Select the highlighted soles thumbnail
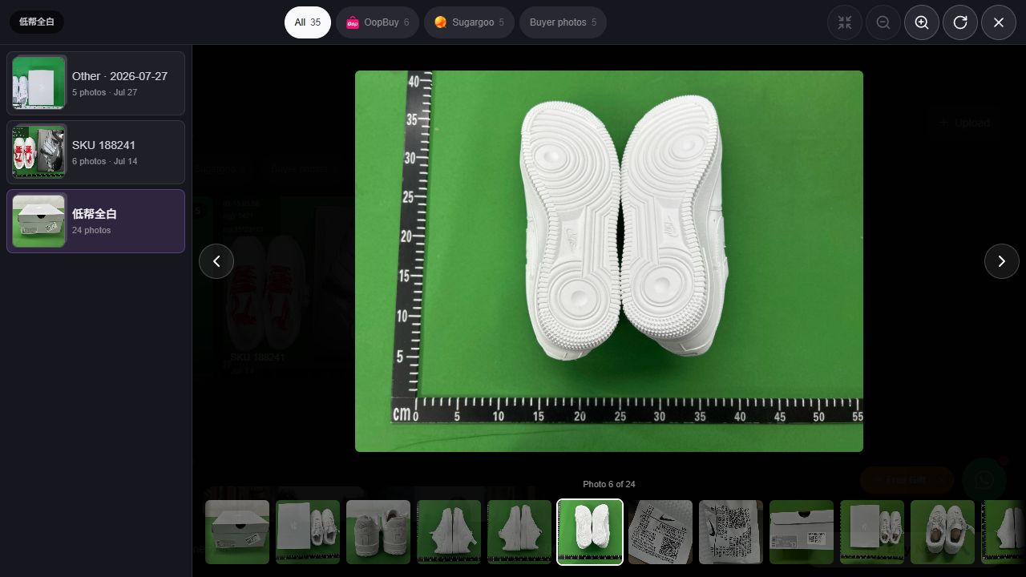The height and width of the screenshot is (577, 1026). [x=590, y=532]
